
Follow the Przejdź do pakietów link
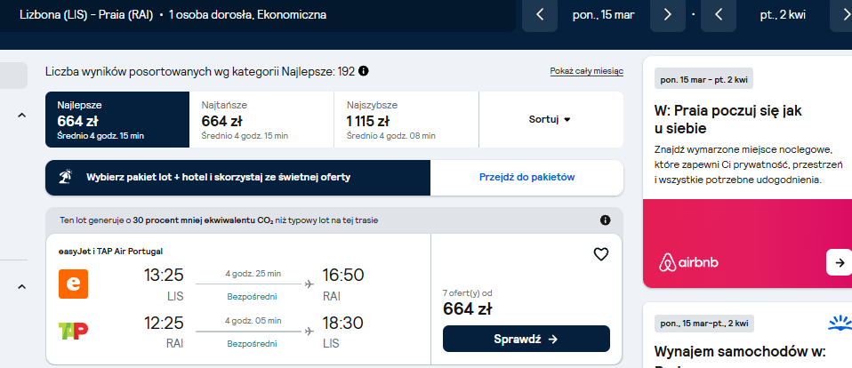pyautogui.click(x=526, y=177)
